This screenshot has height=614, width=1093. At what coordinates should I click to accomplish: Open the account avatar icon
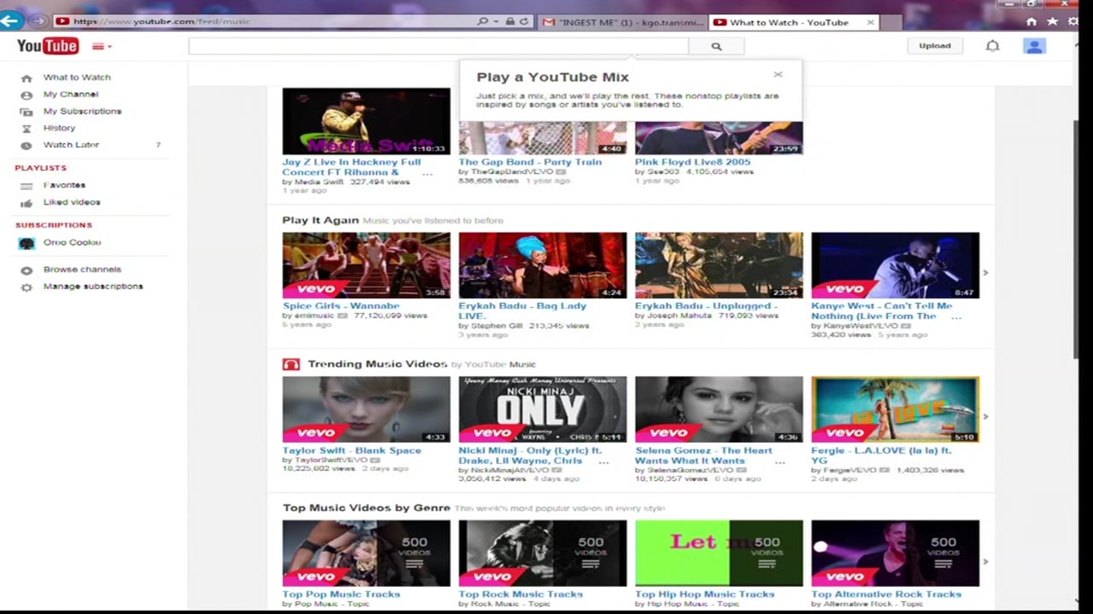tap(1034, 46)
